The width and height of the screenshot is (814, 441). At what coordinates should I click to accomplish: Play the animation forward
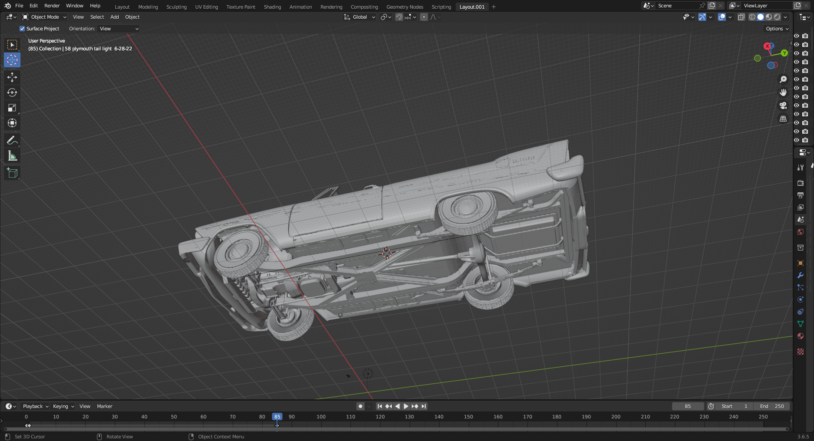(406, 406)
